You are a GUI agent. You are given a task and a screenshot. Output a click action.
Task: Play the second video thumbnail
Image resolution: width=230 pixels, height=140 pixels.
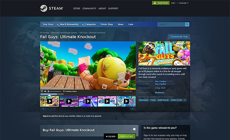(x=69, y=101)
